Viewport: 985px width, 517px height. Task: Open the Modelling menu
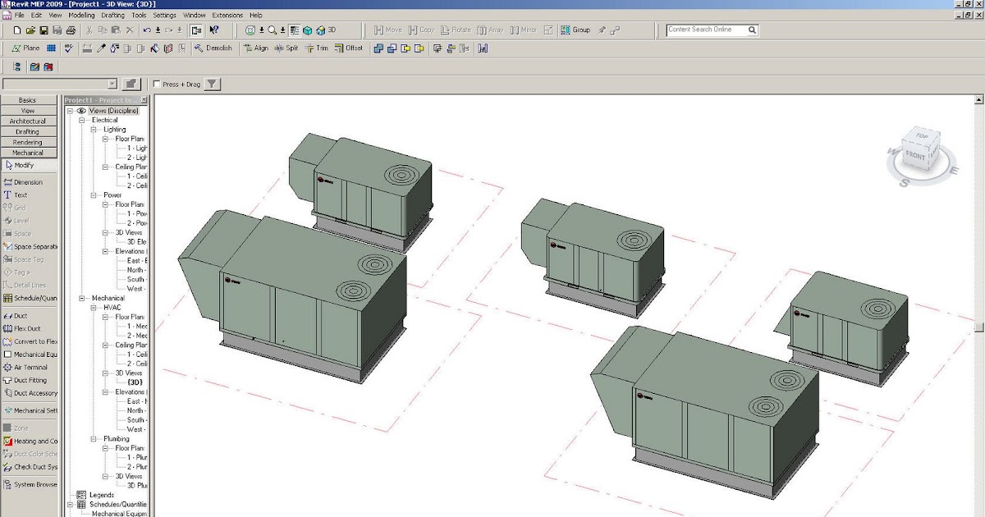point(81,15)
